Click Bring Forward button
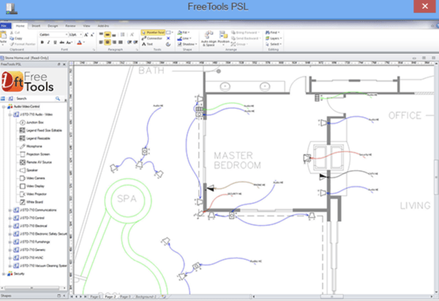Screen dimensions: 439x301 pos(245,32)
